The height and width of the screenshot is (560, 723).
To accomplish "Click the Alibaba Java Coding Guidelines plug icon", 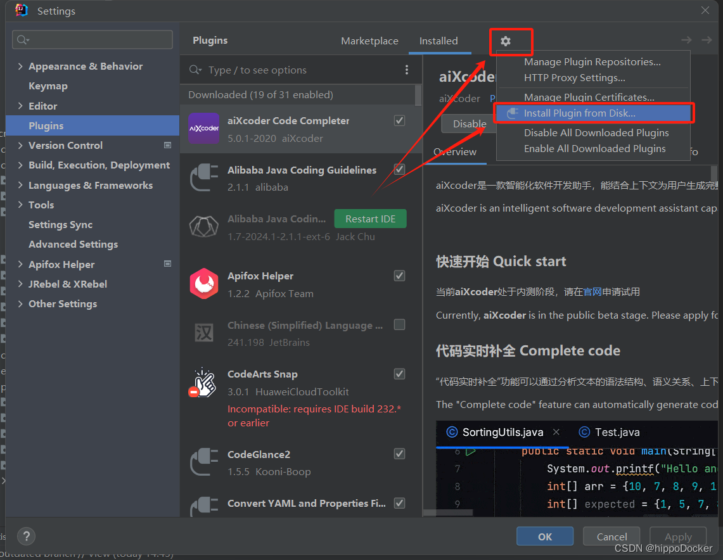I will [x=204, y=177].
